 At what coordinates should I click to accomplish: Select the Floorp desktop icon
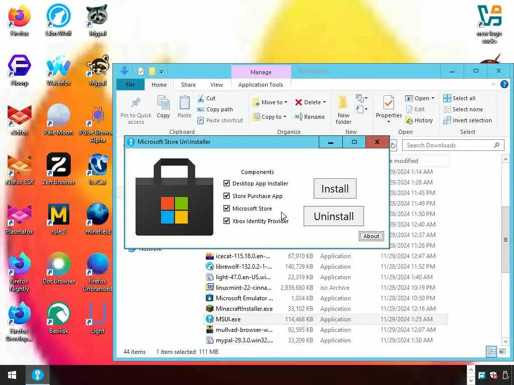click(x=20, y=70)
